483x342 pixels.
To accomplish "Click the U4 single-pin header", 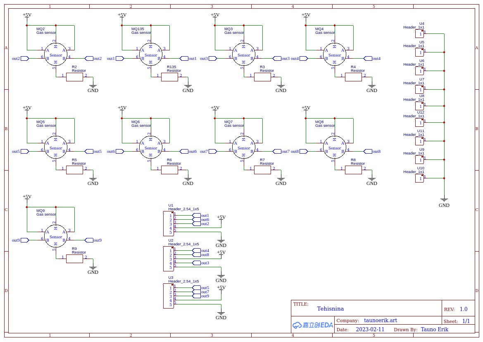I will (419, 34).
